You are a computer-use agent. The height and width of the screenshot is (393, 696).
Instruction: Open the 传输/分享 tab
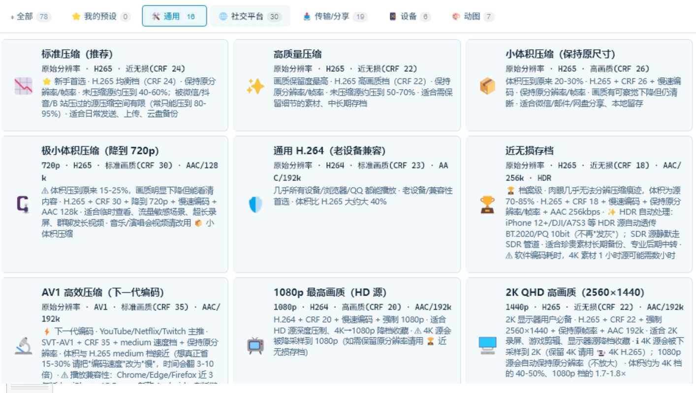coord(335,16)
